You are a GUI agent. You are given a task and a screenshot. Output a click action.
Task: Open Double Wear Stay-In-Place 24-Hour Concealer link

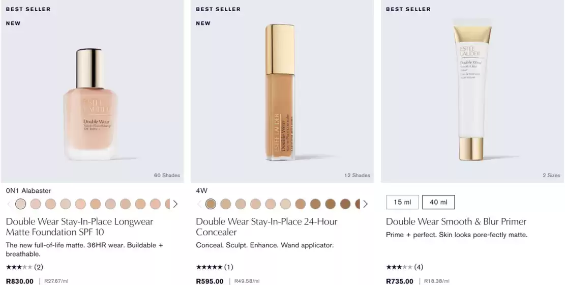pos(266,227)
